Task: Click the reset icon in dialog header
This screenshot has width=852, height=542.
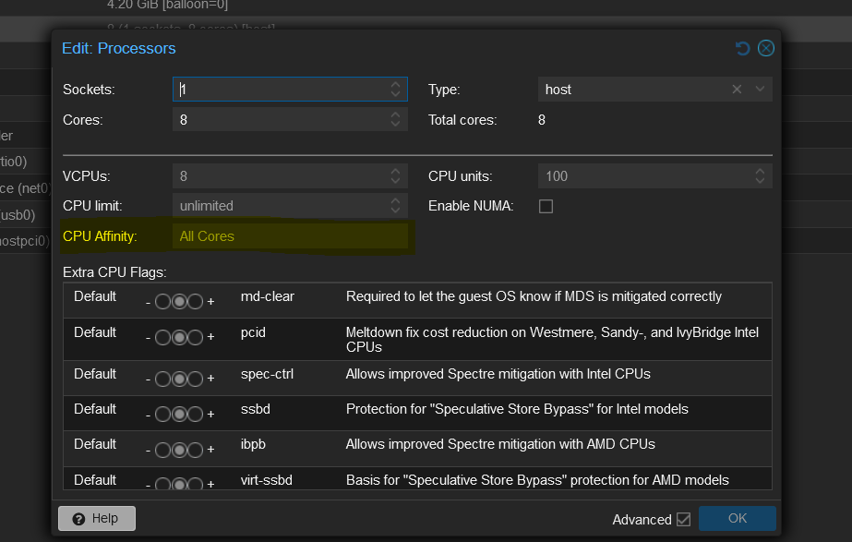Action: (742, 48)
